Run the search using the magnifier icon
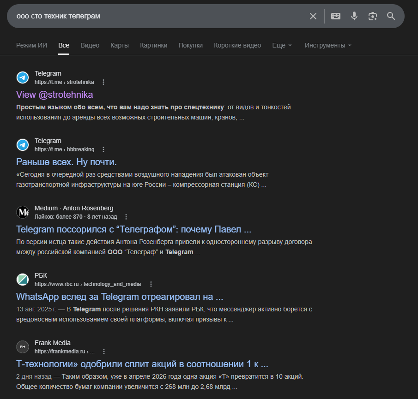 [391, 16]
